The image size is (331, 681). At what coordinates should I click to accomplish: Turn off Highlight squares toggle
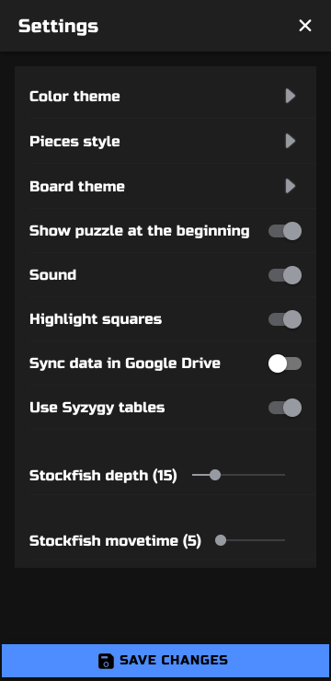[x=285, y=319]
